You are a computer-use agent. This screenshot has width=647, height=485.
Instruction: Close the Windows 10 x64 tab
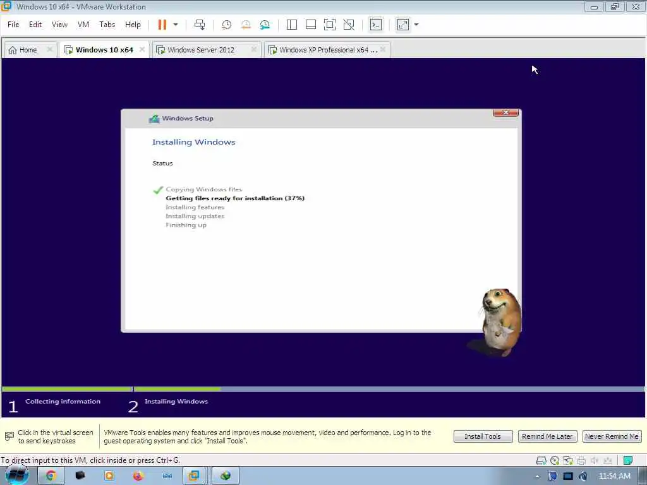pos(142,49)
